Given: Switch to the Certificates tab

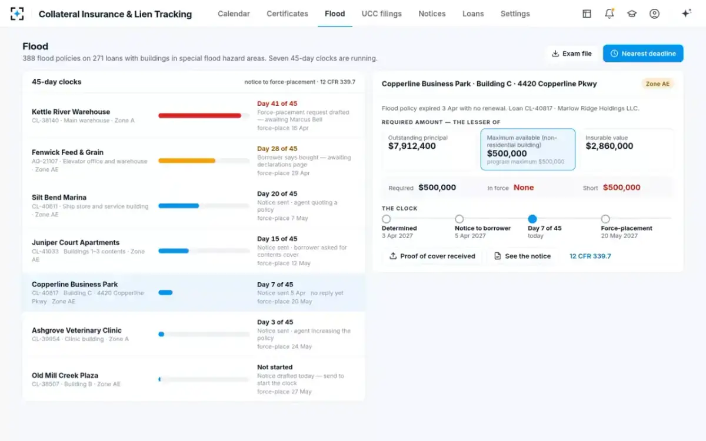Looking at the screenshot, I should pos(287,14).
